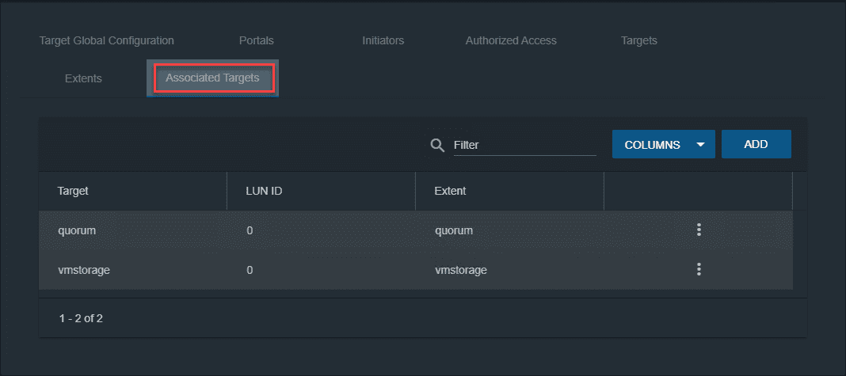Screen dimensions: 846x376
Task: Click the LUN ID value in quorum row
Action: coord(250,230)
